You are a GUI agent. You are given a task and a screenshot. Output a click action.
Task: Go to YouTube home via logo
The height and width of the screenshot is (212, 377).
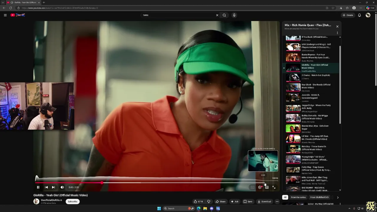point(18,15)
